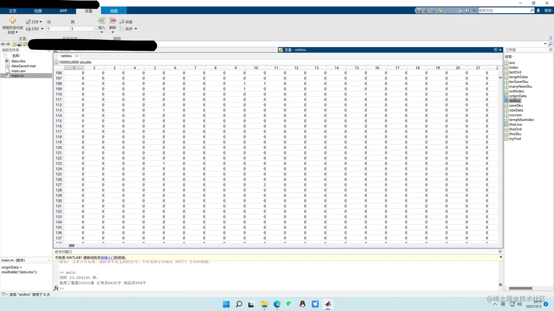554x311 pixels.
Task: Select data.xlsx in Current Folder
Action: [18, 61]
